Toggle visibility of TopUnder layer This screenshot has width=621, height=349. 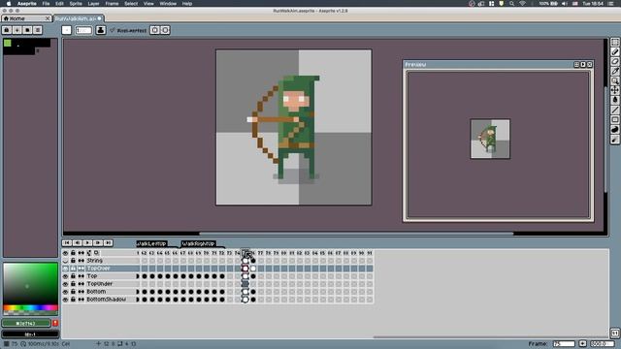[x=65, y=284]
